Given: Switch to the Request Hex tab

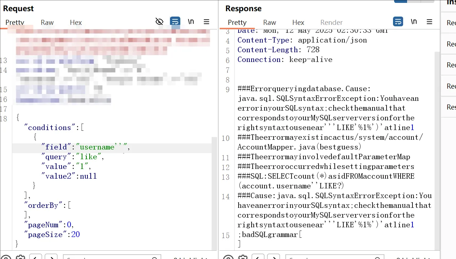Looking at the screenshot, I should click(x=76, y=22).
